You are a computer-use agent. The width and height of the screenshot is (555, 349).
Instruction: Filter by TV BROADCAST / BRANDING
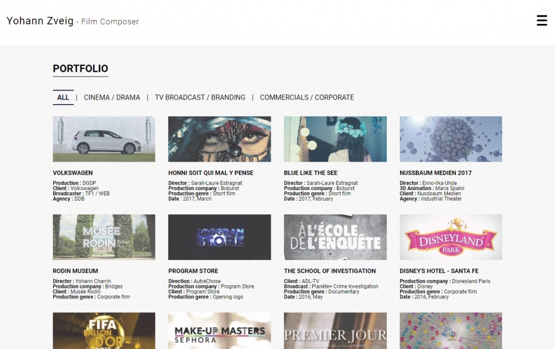[x=200, y=97]
